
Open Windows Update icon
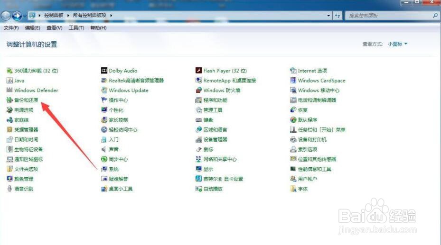click(104, 91)
